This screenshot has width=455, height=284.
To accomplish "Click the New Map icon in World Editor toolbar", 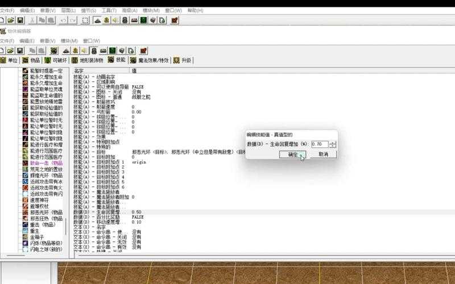I will pos(2,20).
